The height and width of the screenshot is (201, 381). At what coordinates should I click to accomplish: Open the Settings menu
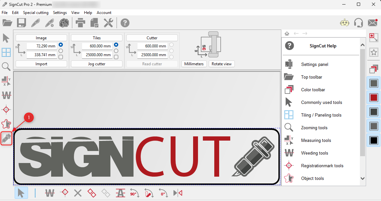click(60, 13)
